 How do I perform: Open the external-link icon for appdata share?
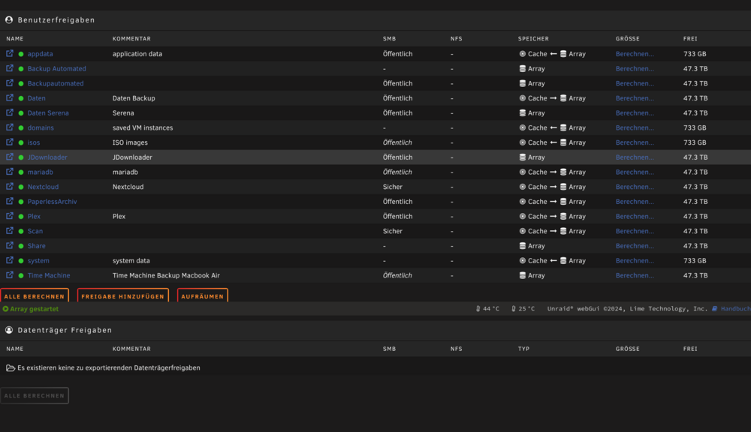pos(10,53)
